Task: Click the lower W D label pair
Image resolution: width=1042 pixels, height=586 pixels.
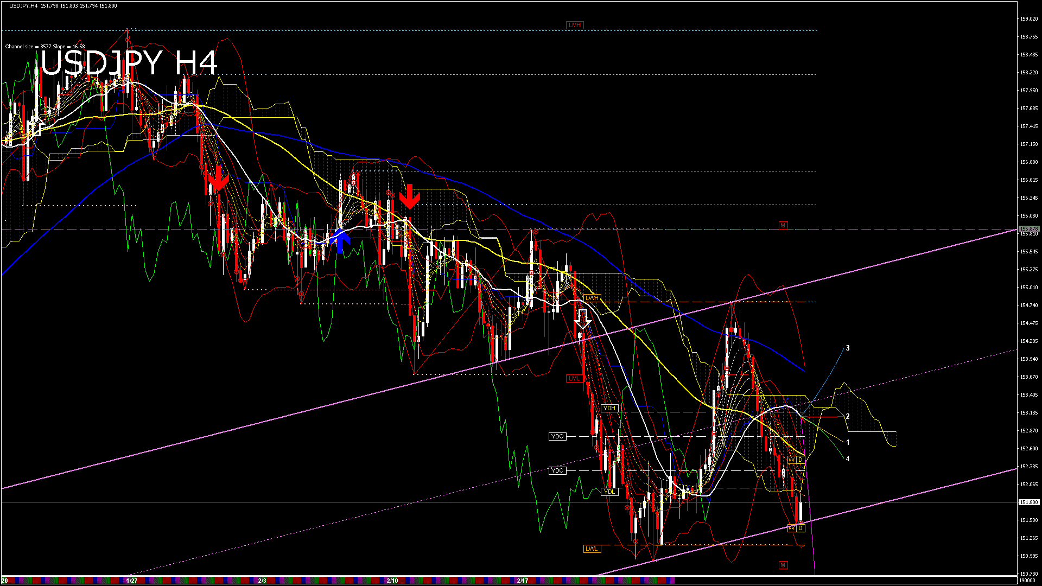Action: [796, 528]
